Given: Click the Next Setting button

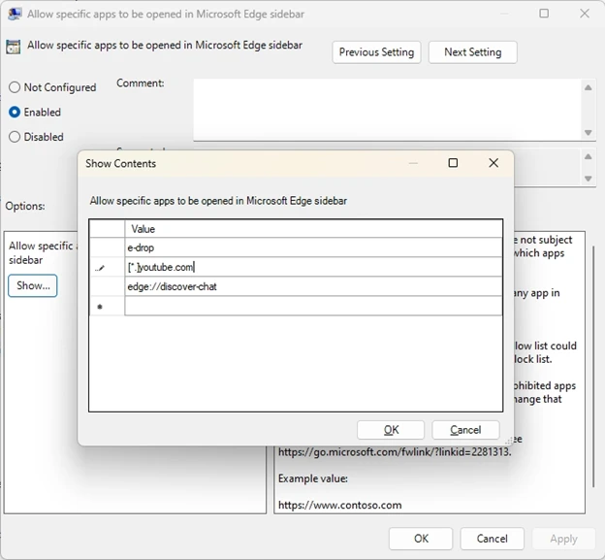Looking at the screenshot, I should coord(473,52).
